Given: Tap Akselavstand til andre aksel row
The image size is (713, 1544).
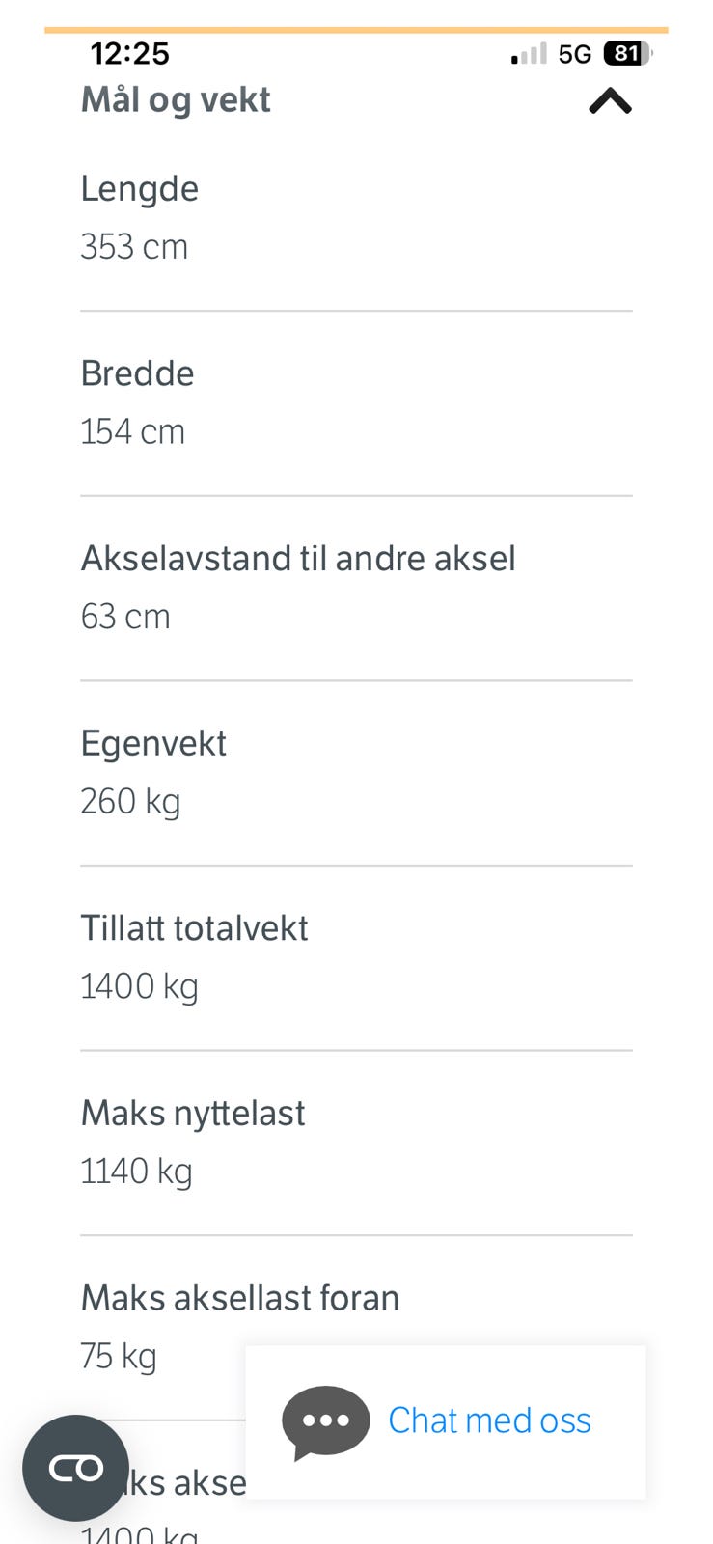Looking at the screenshot, I should coord(298,559).
